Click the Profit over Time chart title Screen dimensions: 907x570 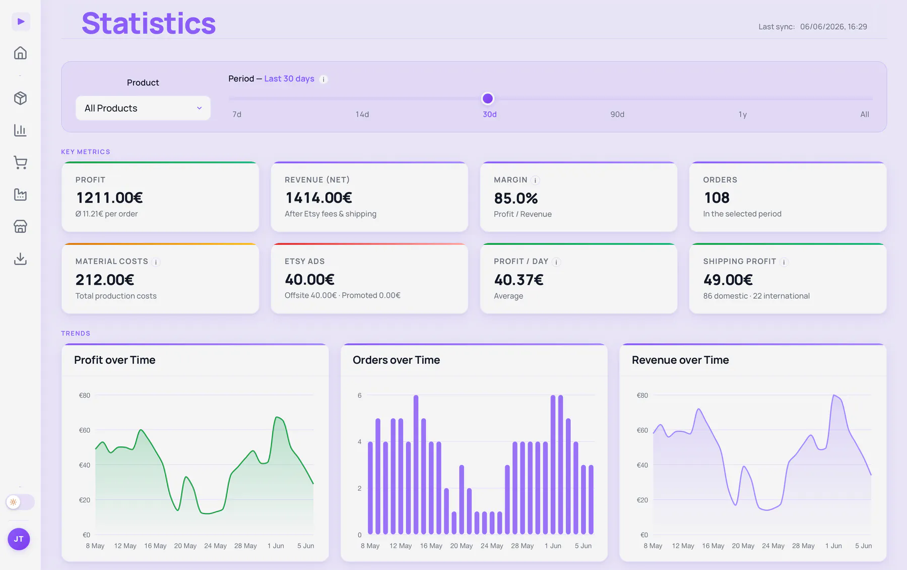pyautogui.click(x=115, y=360)
